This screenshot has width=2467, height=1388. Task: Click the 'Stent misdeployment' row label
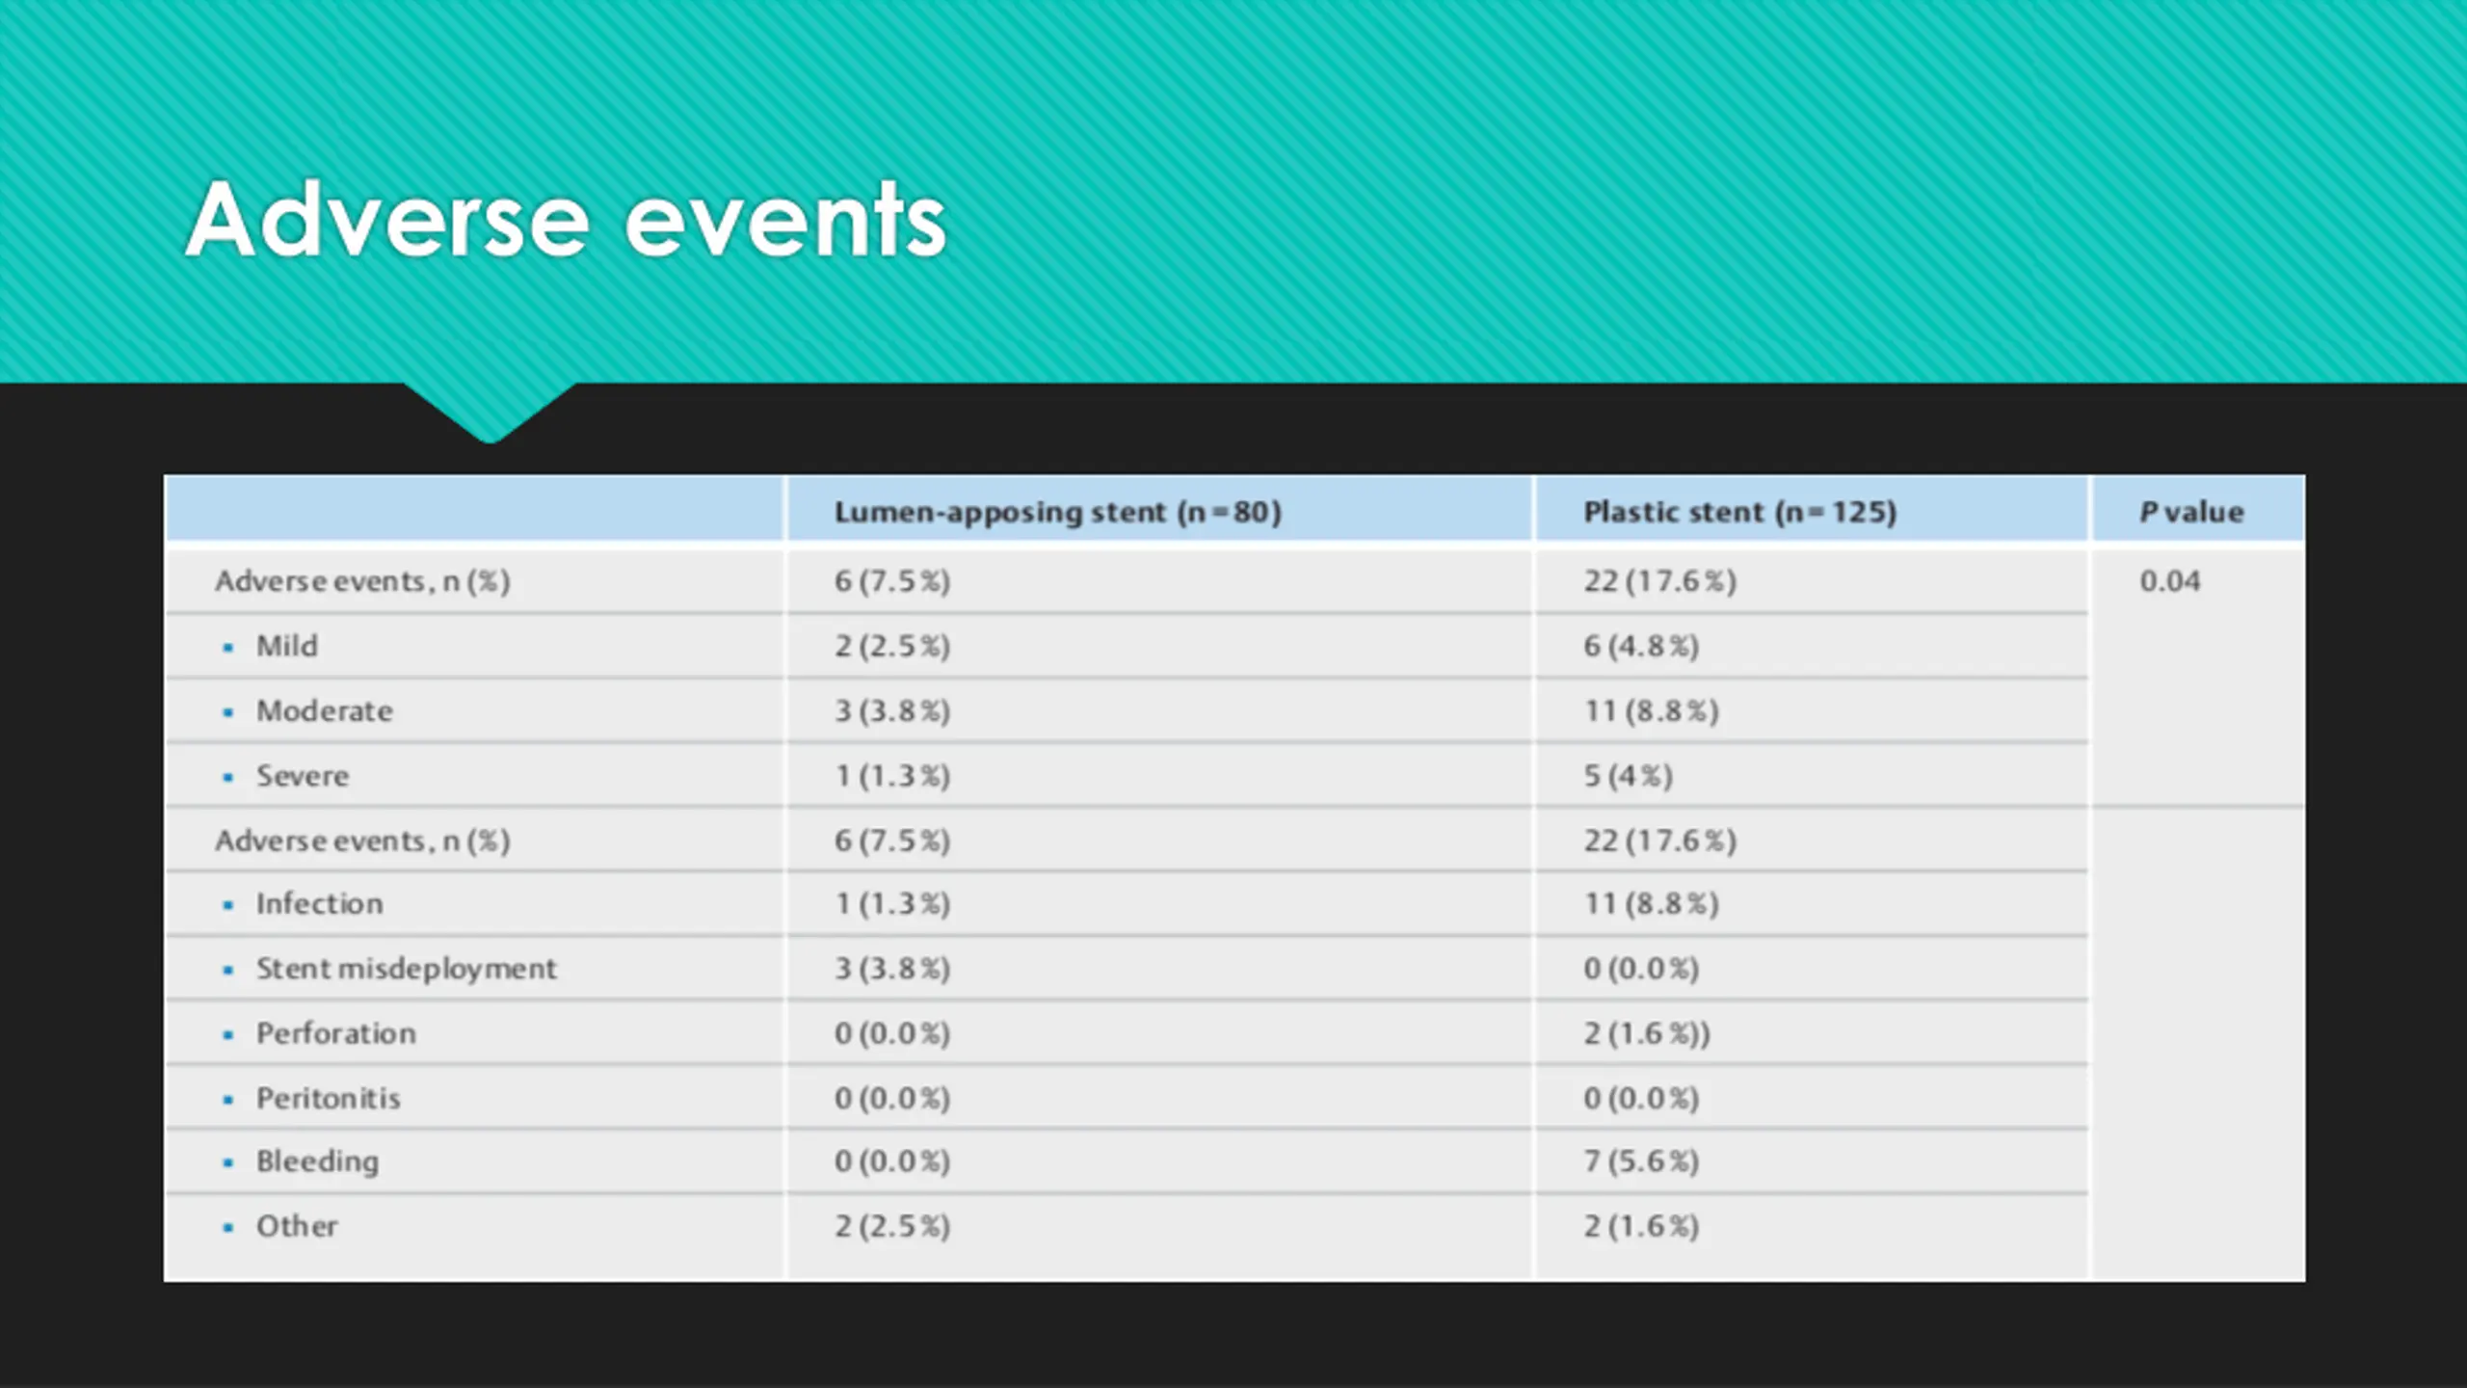tap(407, 969)
